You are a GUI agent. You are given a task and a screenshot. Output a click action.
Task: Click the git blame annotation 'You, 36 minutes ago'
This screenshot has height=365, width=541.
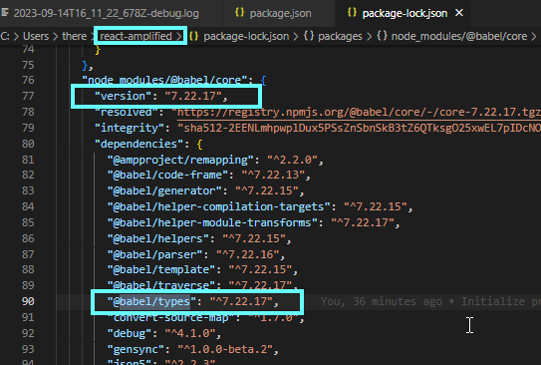(x=382, y=301)
